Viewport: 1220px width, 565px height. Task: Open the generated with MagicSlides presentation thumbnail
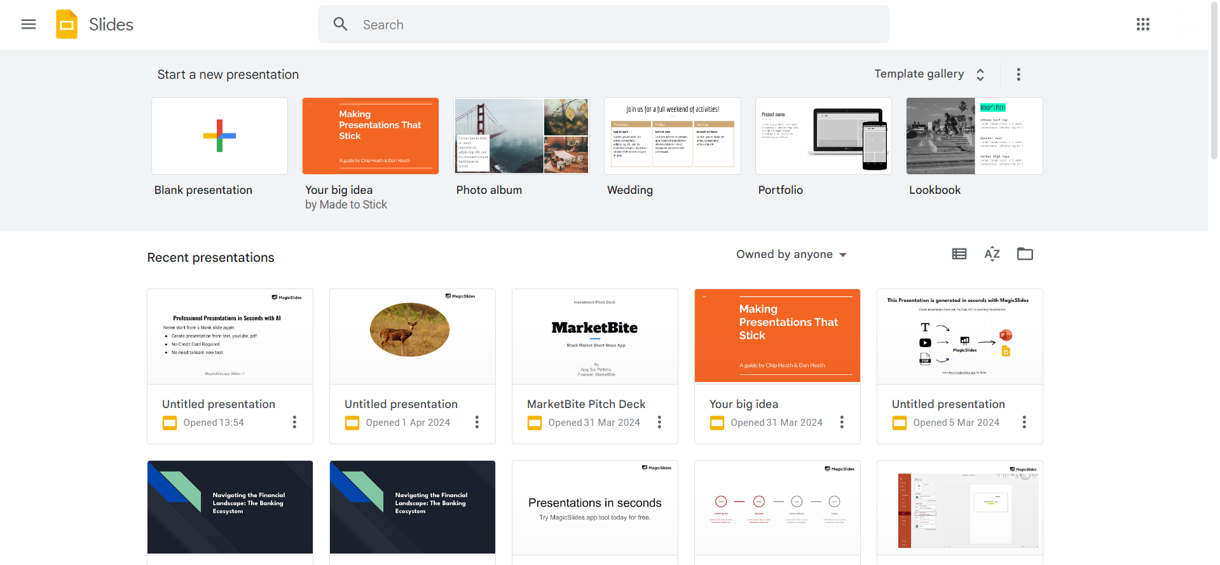tap(960, 337)
